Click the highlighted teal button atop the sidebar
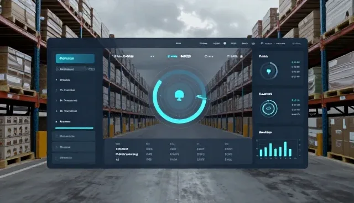This screenshot has width=354, height=203. coord(75,58)
